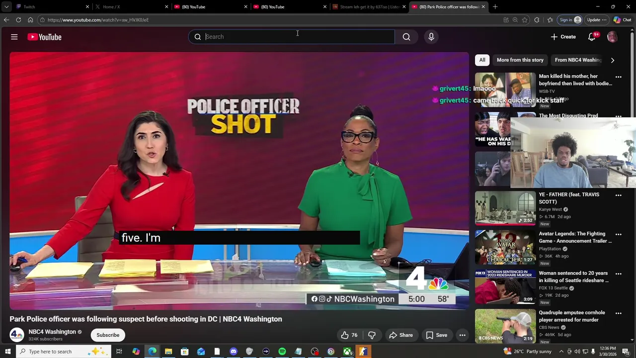Image resolution: width=636 pixels, height=358 pixels.
Task: Start voice search with the microphone
Action: pyautogui.click(x=431, y=37)
